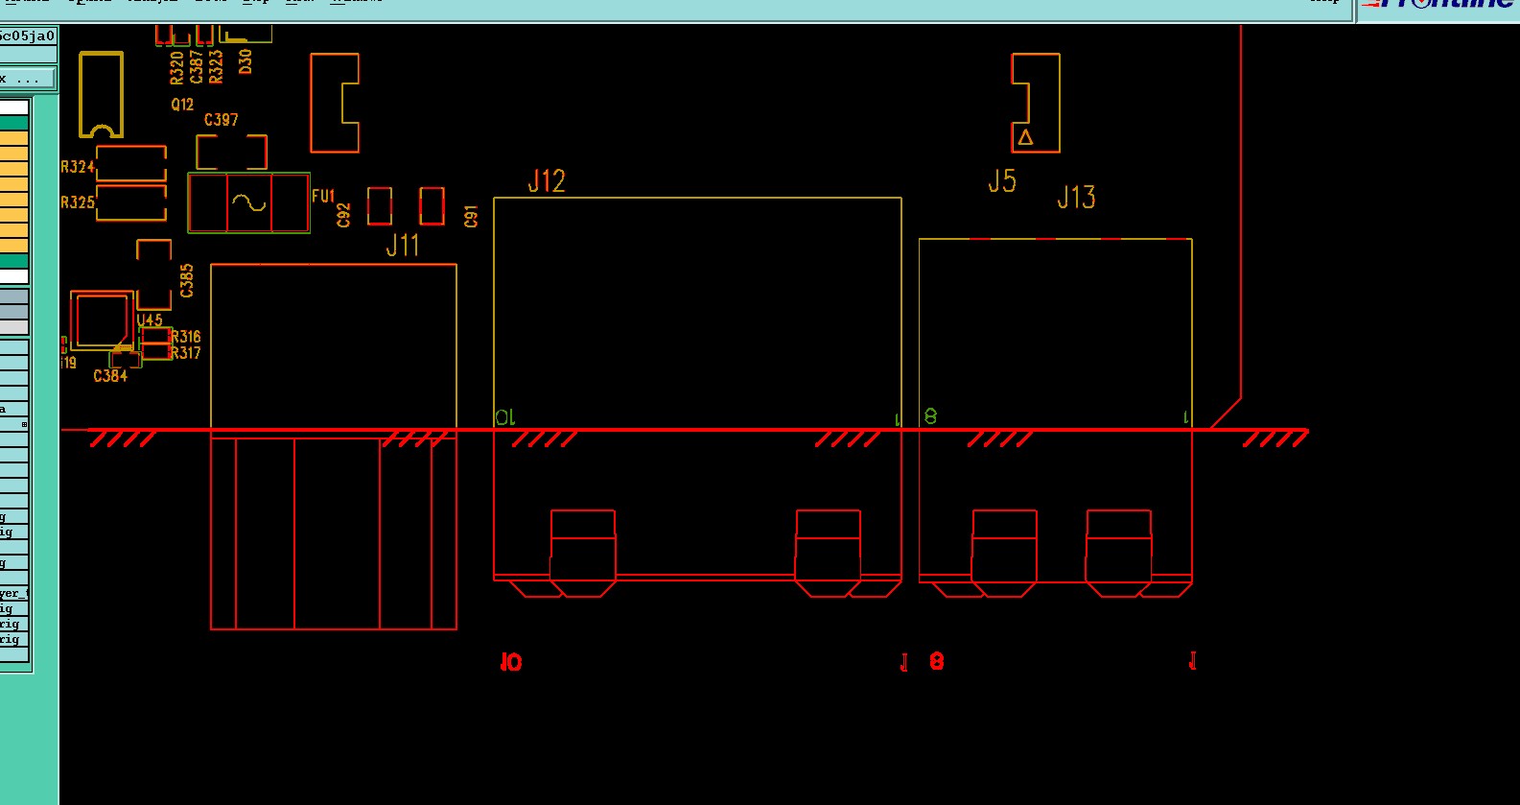
Task: Open the 'x ...' button in left panel
Action: pyautogui.click(x=28, y=79)
